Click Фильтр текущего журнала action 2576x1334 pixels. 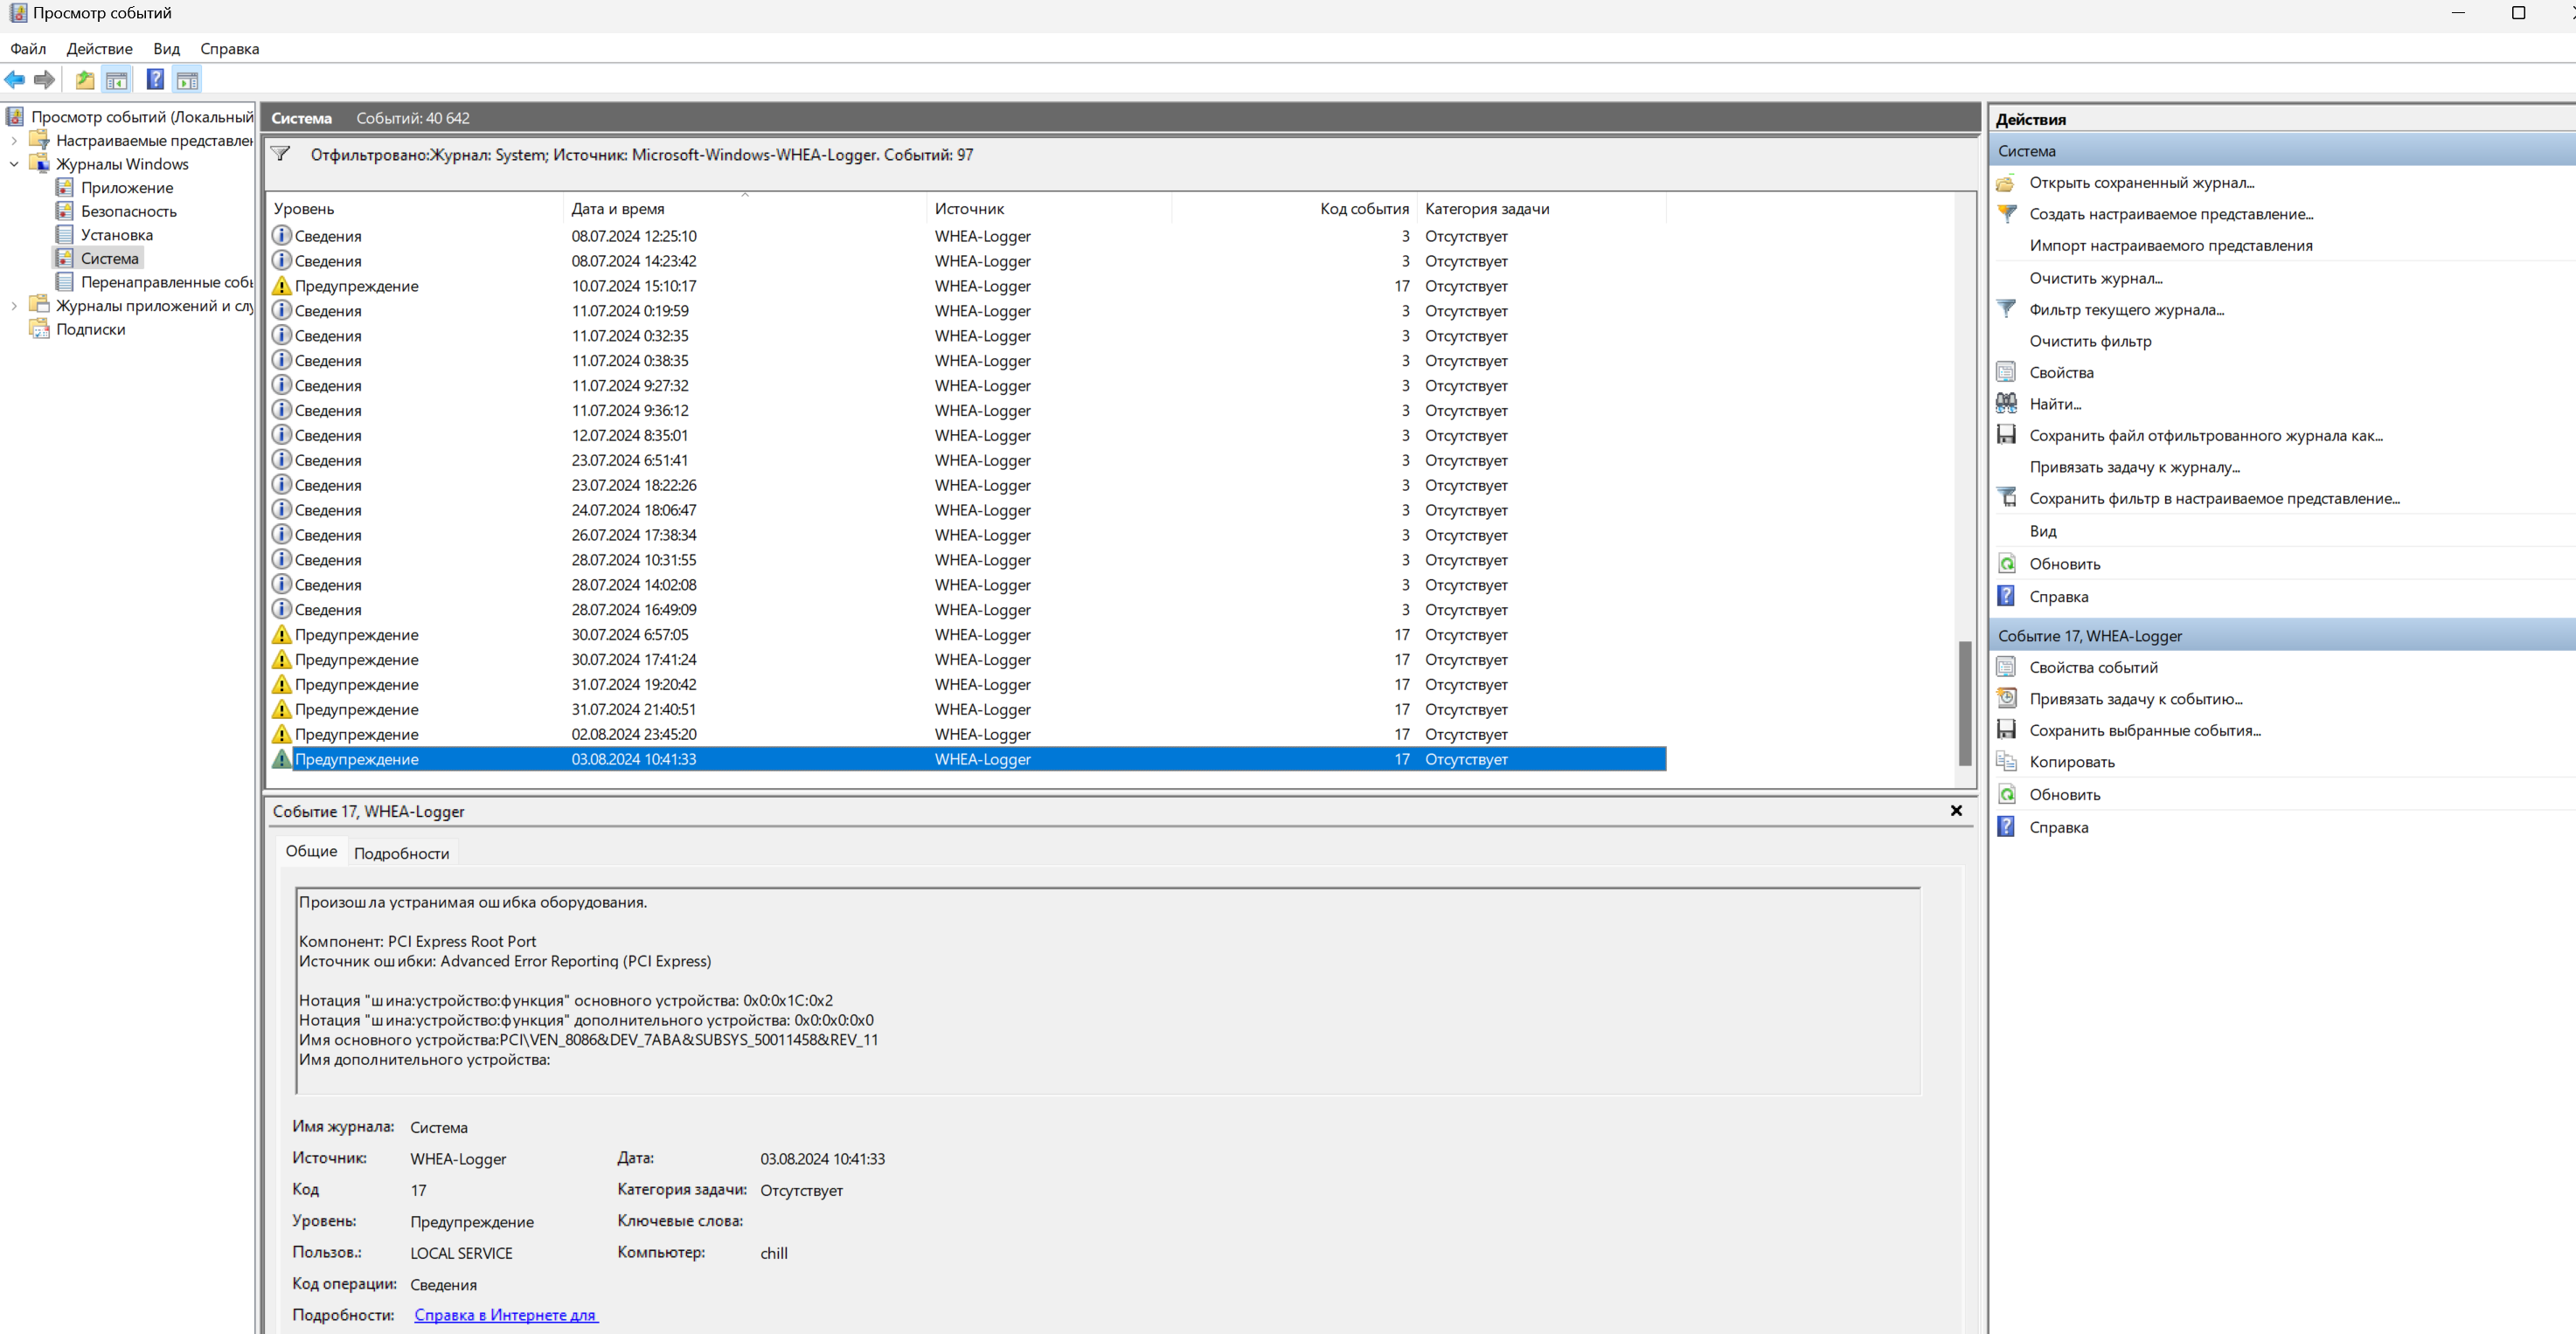tap(2126, 310)
